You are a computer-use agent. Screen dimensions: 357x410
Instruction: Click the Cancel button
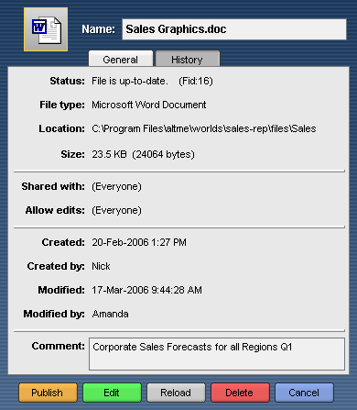coord(304,393)
